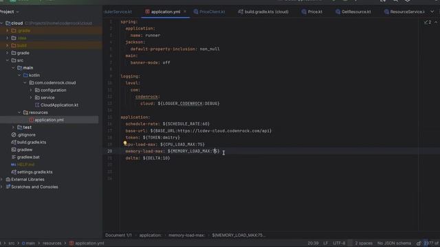Collapse the src folder
The image size is (440, 247).
8,60
